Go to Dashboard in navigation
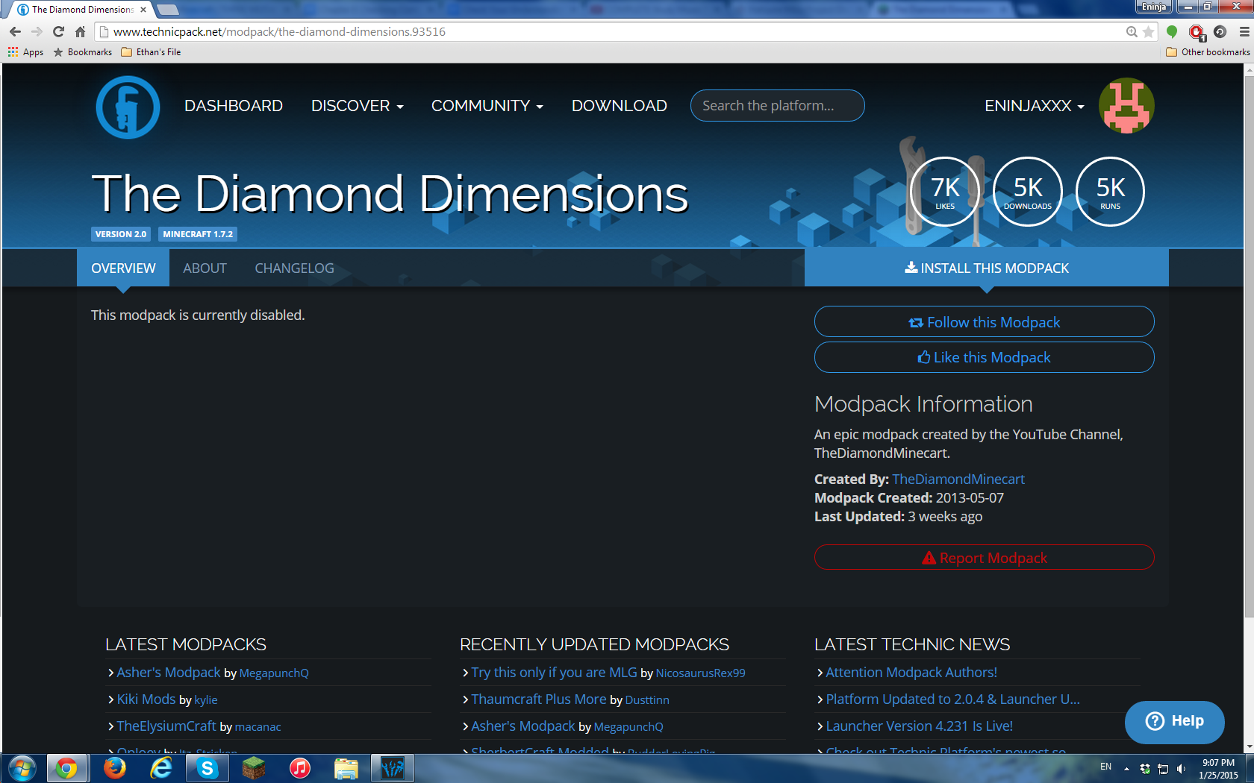The image size is (1254, 783). click(x=234, y=106)
